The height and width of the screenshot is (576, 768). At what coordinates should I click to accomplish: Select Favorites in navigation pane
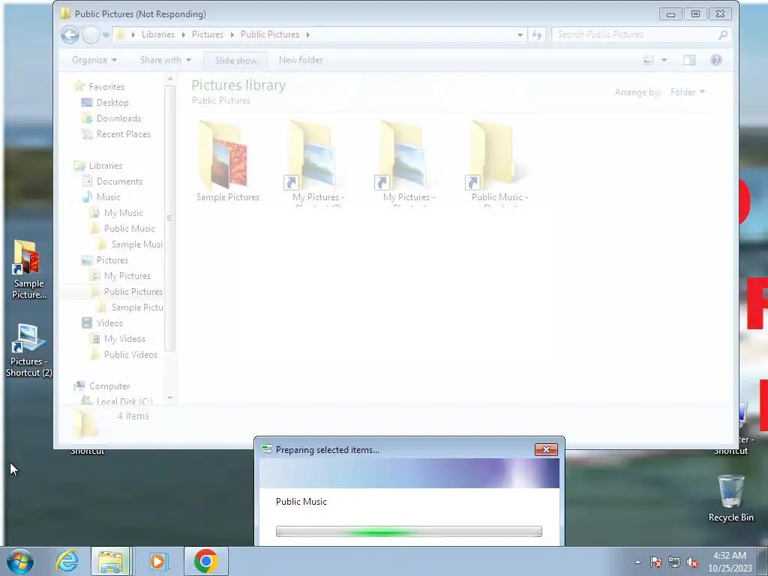[x=106, y=87]
